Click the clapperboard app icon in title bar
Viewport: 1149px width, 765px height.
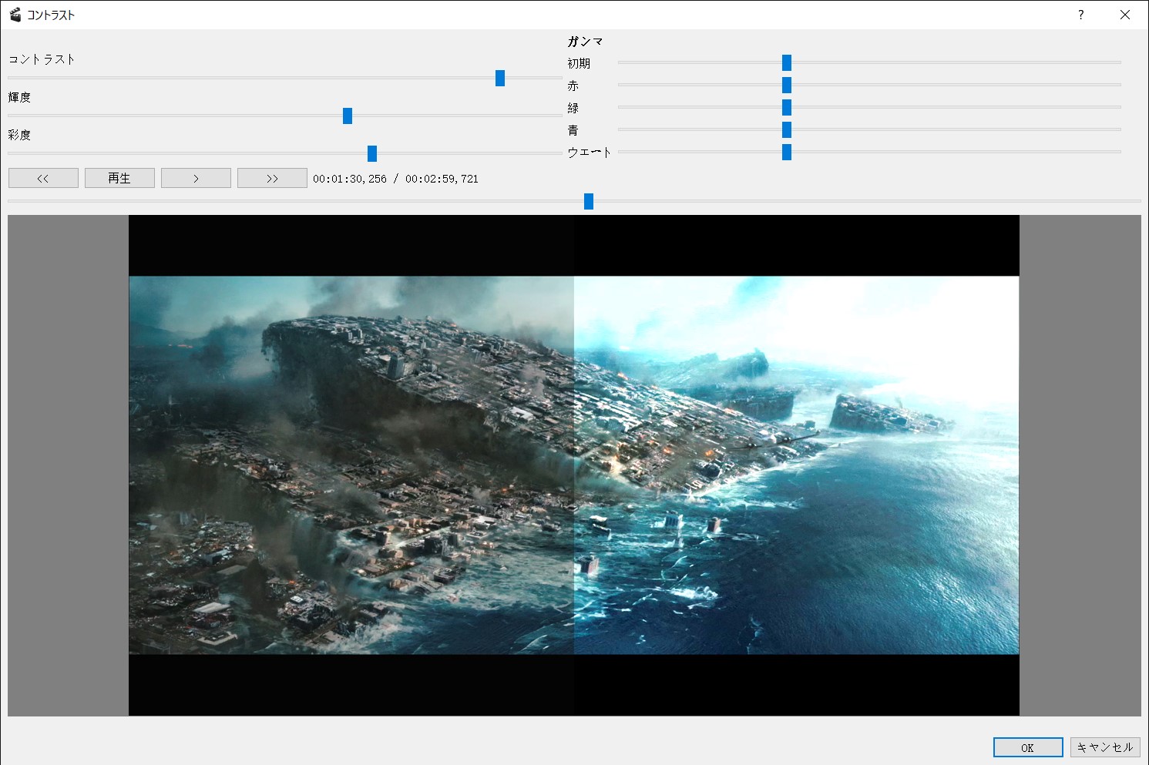pyautogui.click(x=15, y=15)
